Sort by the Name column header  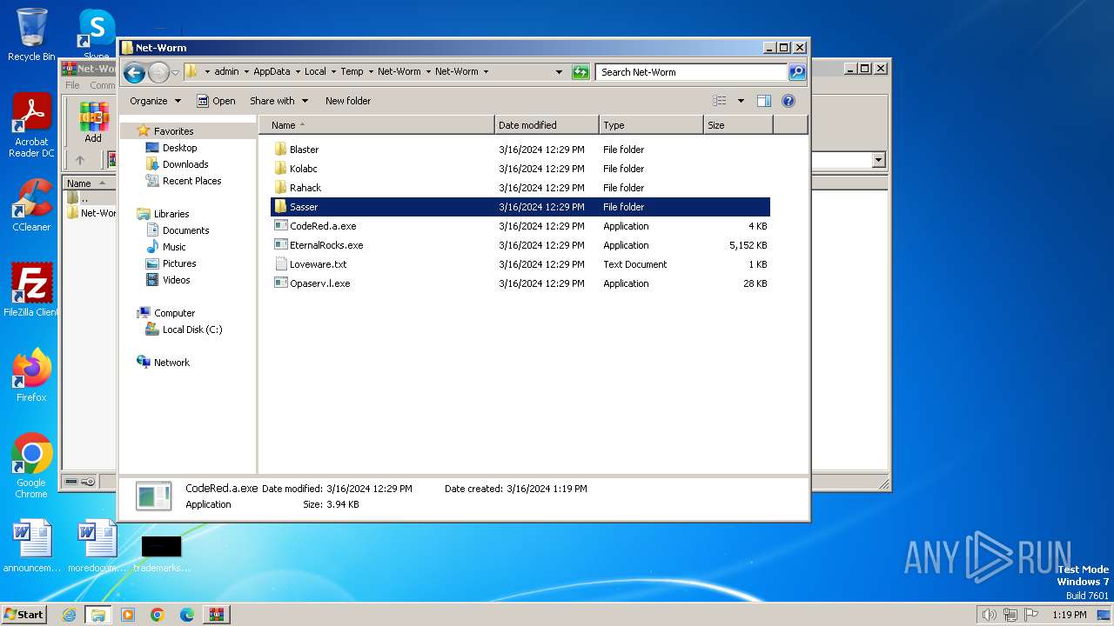(x=377, y=125)
